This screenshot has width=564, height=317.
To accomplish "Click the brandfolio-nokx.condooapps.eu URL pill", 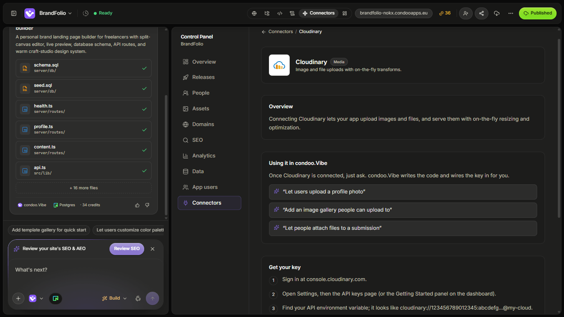I will [394, 13].
